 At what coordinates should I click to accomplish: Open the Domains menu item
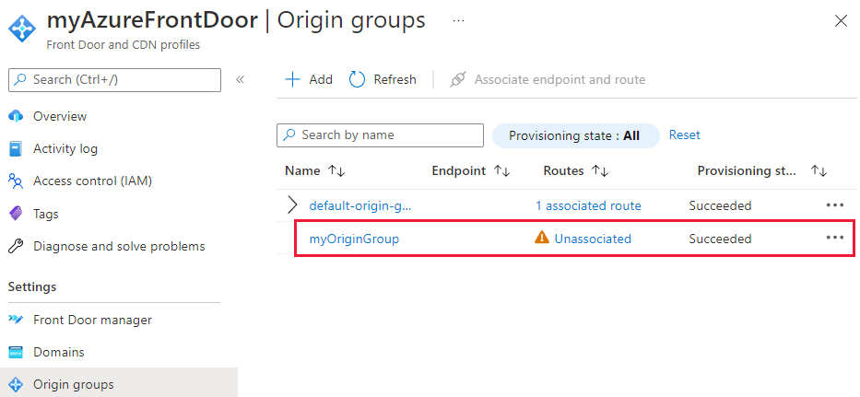click(x=59, y=352)
